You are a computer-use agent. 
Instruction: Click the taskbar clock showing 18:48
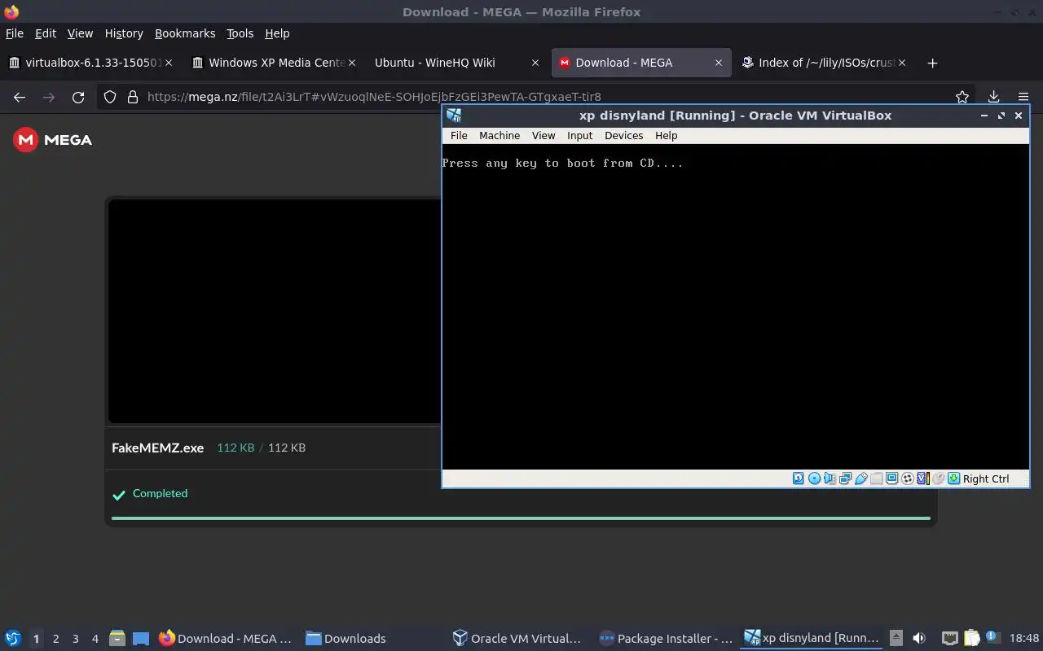pos(1024,639)
